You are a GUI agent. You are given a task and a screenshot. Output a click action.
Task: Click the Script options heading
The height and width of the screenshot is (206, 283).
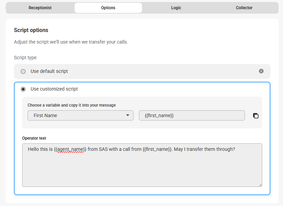coord(31,30)
